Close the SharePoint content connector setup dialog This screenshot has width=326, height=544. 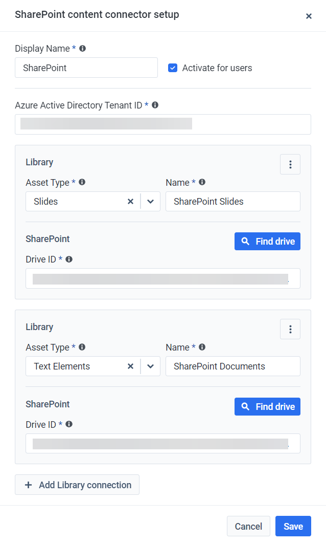pyautogui.click(x=309, y=16)
